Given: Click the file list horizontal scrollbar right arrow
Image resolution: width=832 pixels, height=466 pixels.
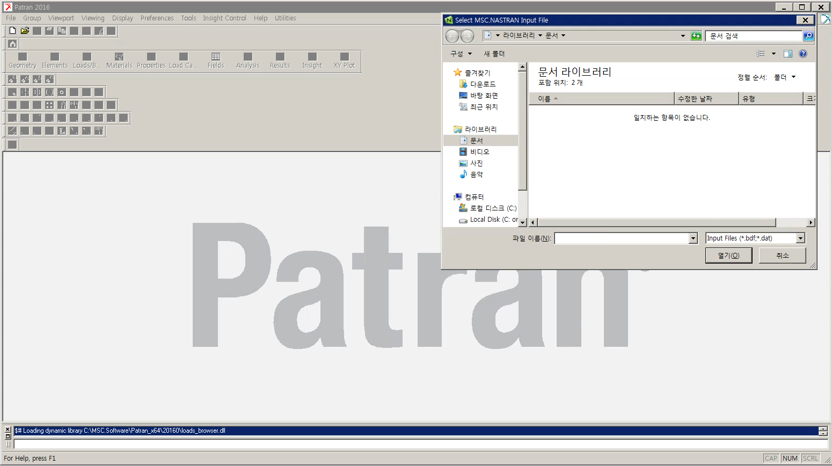Looking at the screenshot, I should pos(811,222).
